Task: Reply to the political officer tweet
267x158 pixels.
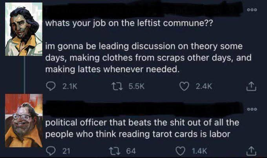Action: coord(51,151)
